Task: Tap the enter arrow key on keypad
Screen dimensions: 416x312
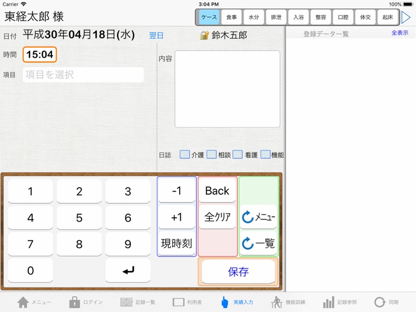Action: 128,270
